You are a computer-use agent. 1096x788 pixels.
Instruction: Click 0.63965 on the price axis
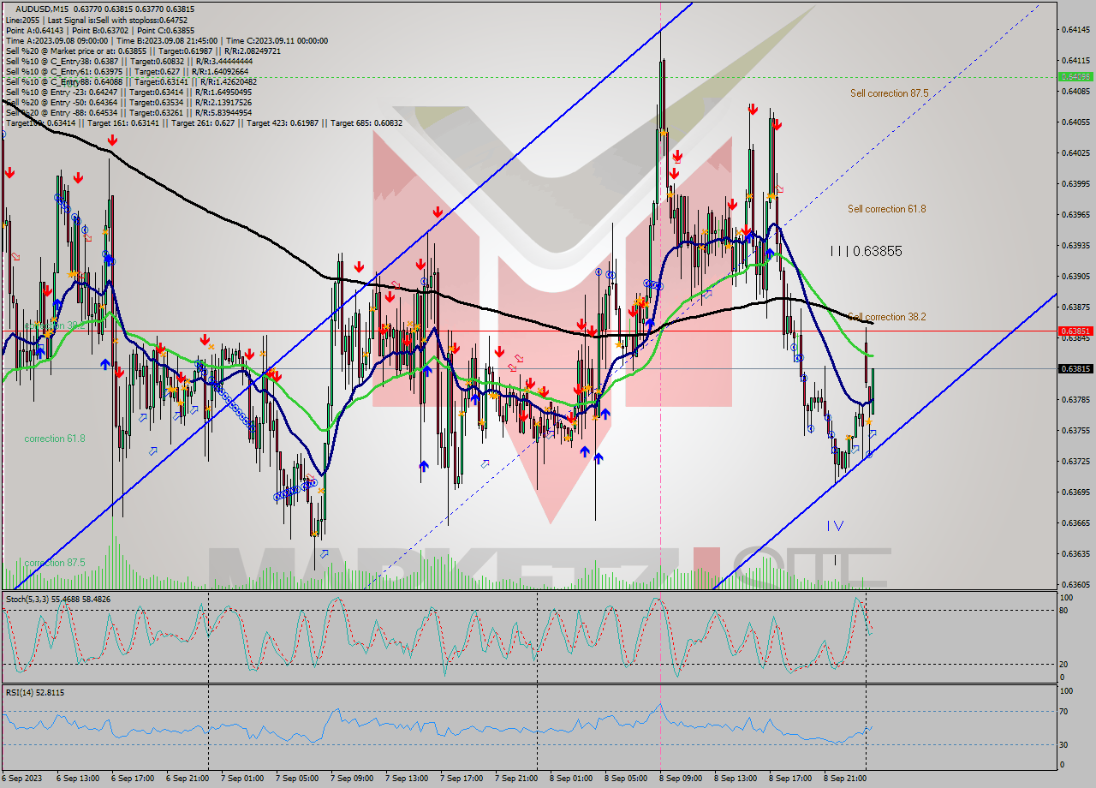pos(1076,214)
